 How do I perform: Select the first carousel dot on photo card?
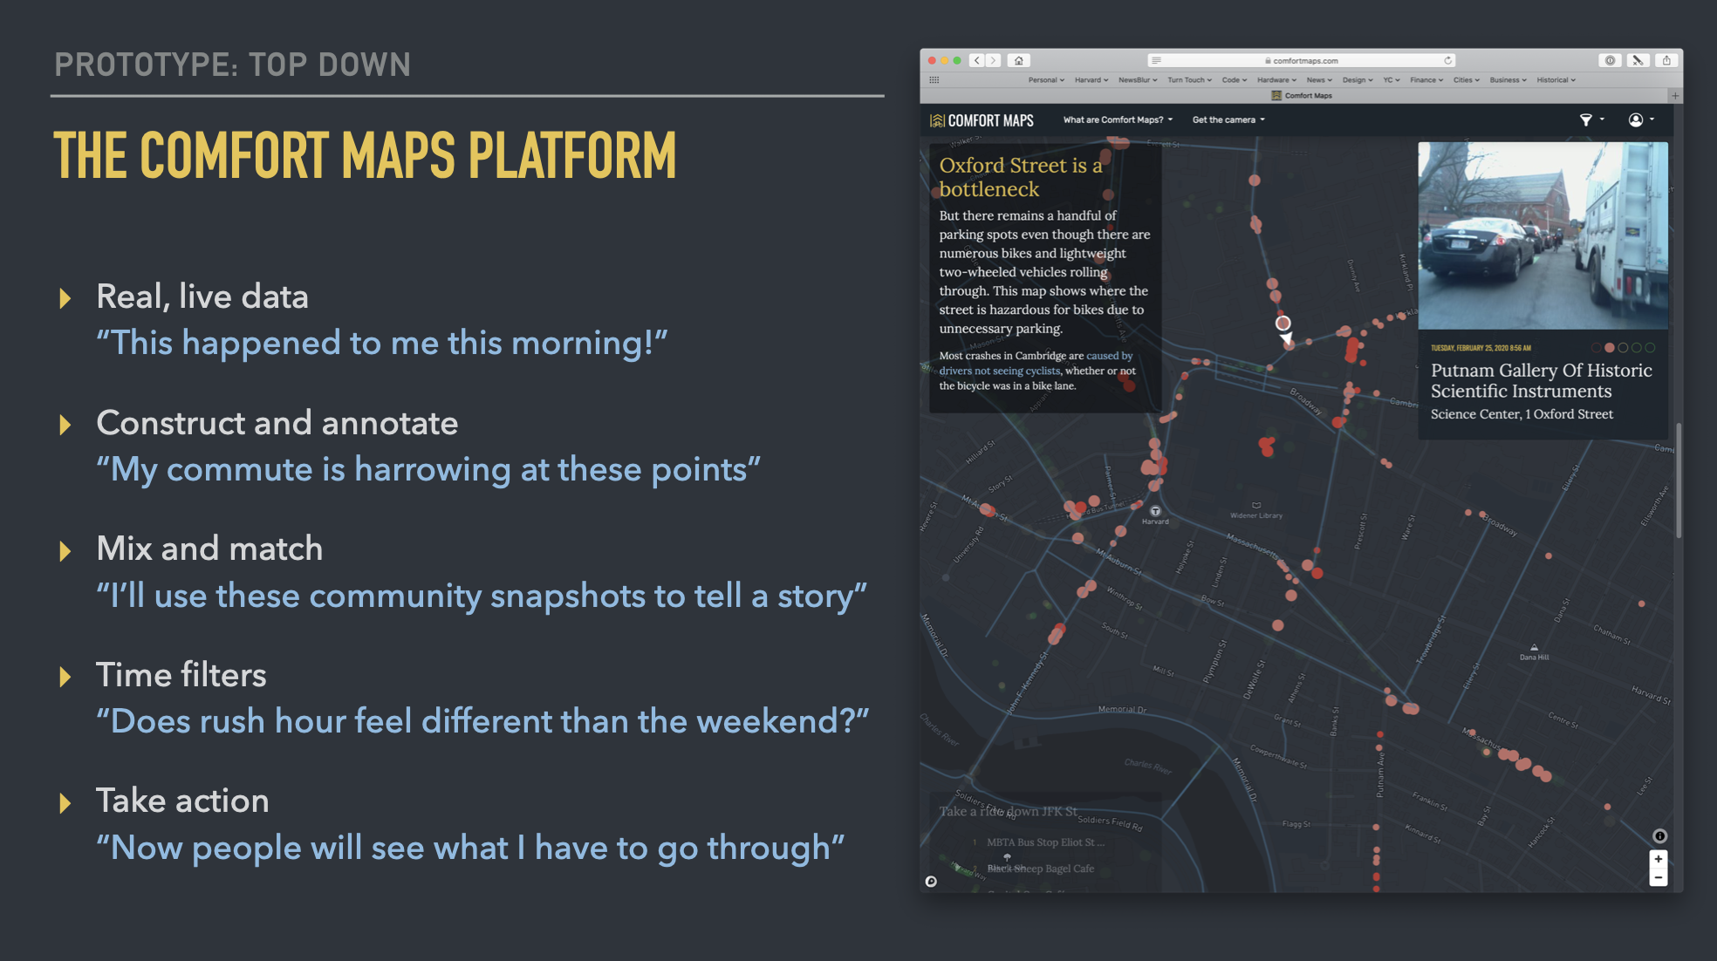coord(1597,347)
